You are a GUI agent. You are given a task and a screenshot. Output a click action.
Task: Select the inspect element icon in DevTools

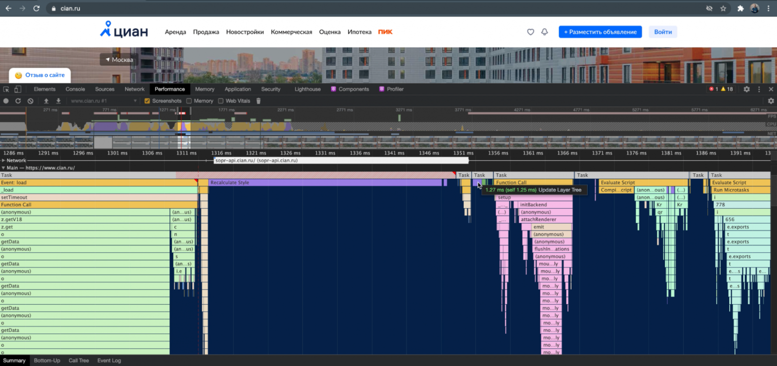point(7,89)
